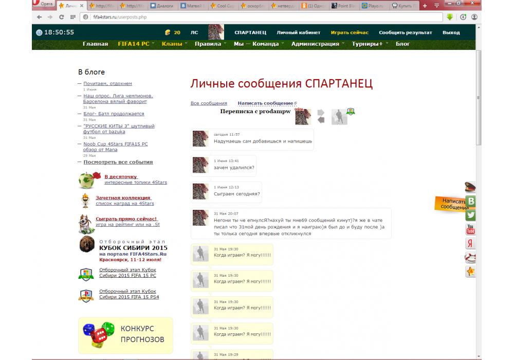Reload the page with the refresh icon
This screenshot has height=360, width=514.
coord(61,17)
